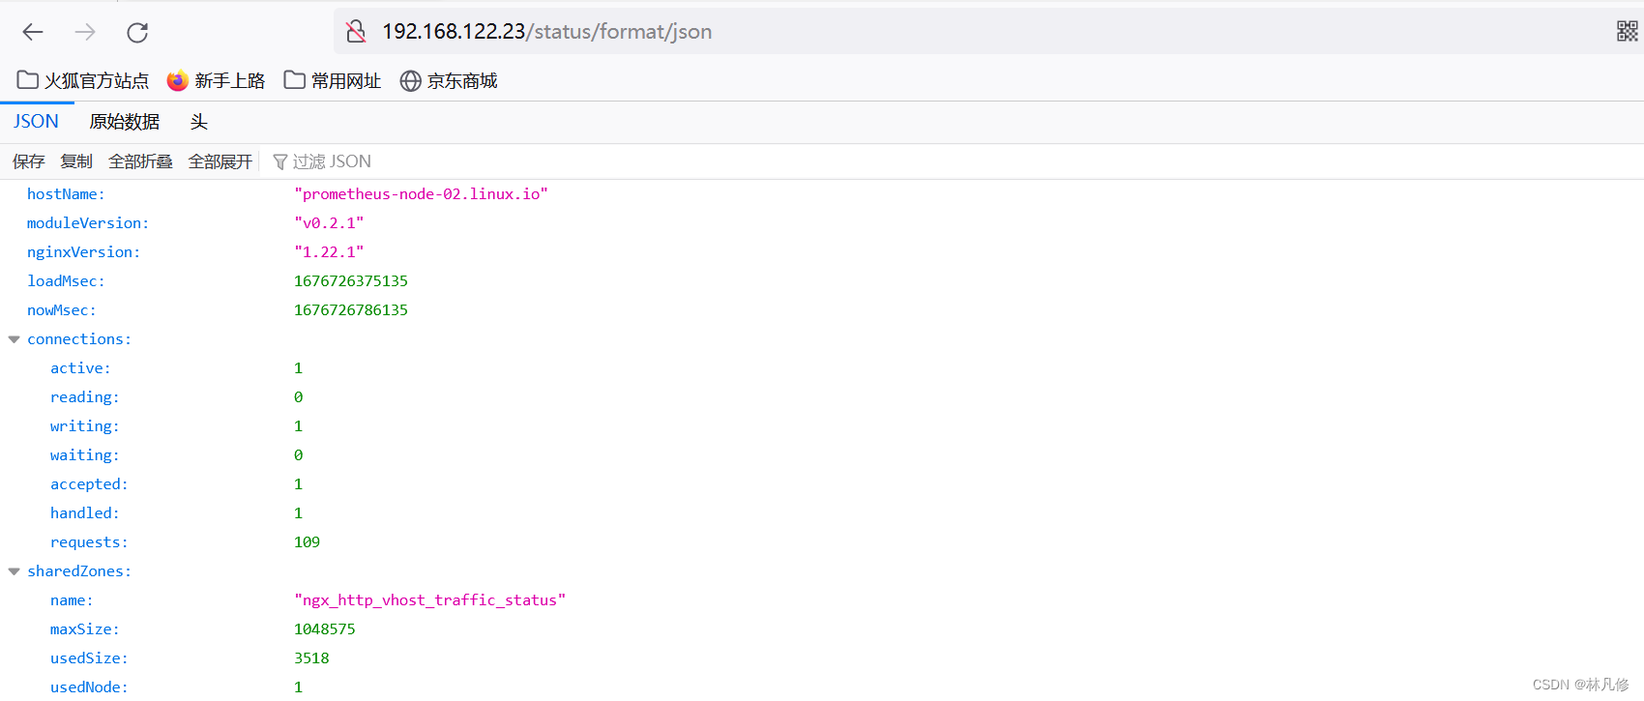Click 全部折叠 to collapse all

pos(140,161)
